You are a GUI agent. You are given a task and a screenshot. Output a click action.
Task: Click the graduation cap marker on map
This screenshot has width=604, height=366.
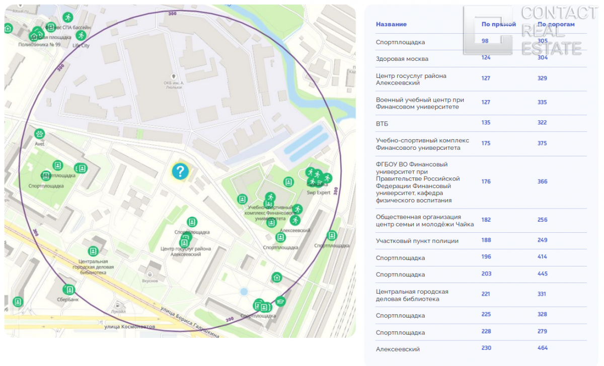pos(280,301)
